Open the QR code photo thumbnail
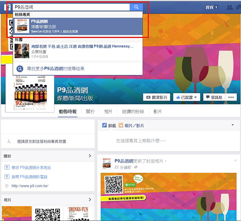Screen dimensions: 241x221 point(47,213)
